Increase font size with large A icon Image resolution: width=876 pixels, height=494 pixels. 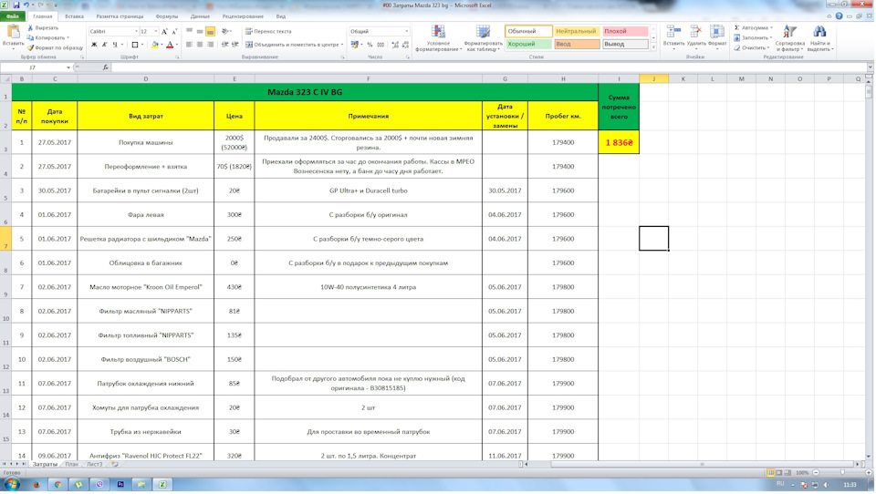165,32
